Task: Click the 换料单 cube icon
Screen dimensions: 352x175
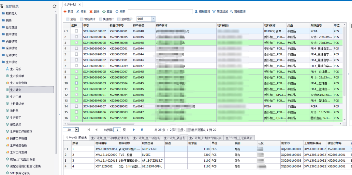Action: (7, 111)
